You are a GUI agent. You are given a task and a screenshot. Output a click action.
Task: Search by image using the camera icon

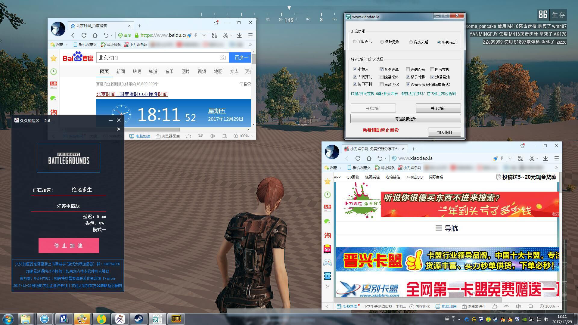click(x=222, y=57)
